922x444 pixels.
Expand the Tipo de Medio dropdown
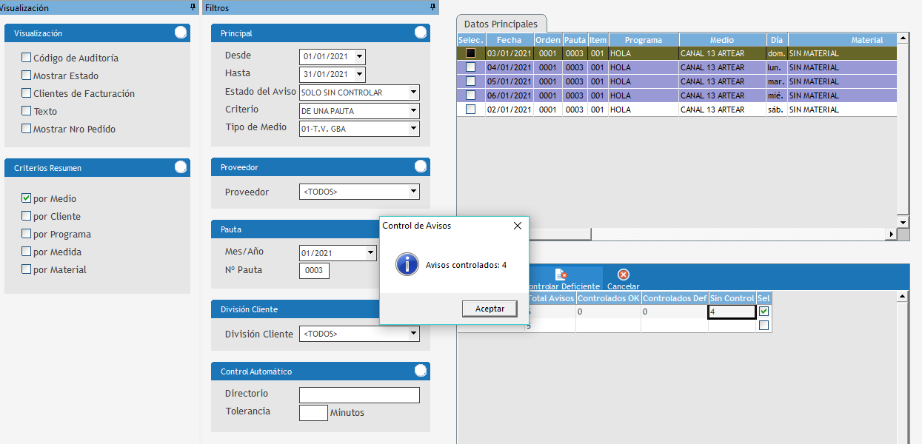(413, 128)
